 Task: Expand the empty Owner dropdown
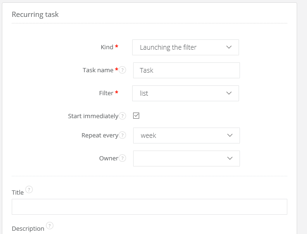(186, 159)
